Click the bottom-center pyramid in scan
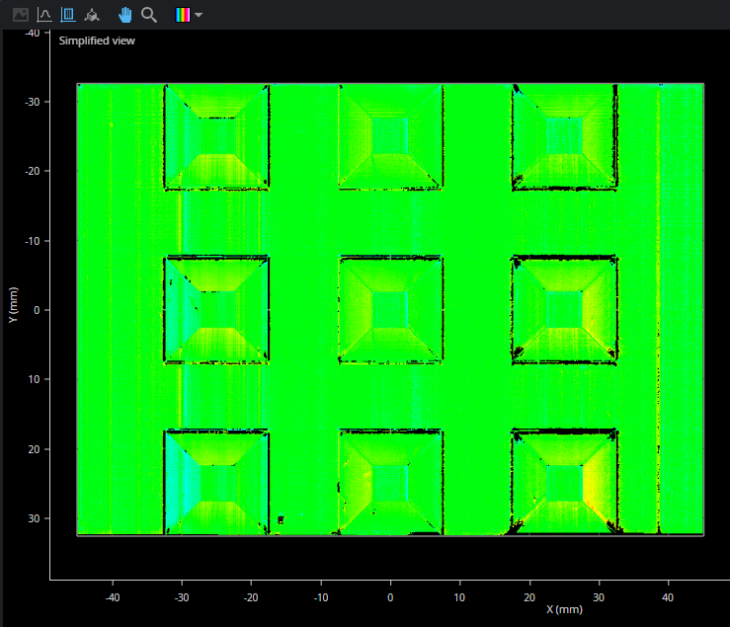Image resolution: width=730 pixels, height=627 pixels. [x=390, y=482]
